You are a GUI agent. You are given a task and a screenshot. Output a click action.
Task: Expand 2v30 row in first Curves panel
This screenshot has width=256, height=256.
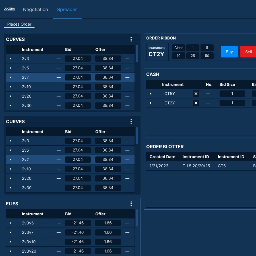tap(11, 106)
